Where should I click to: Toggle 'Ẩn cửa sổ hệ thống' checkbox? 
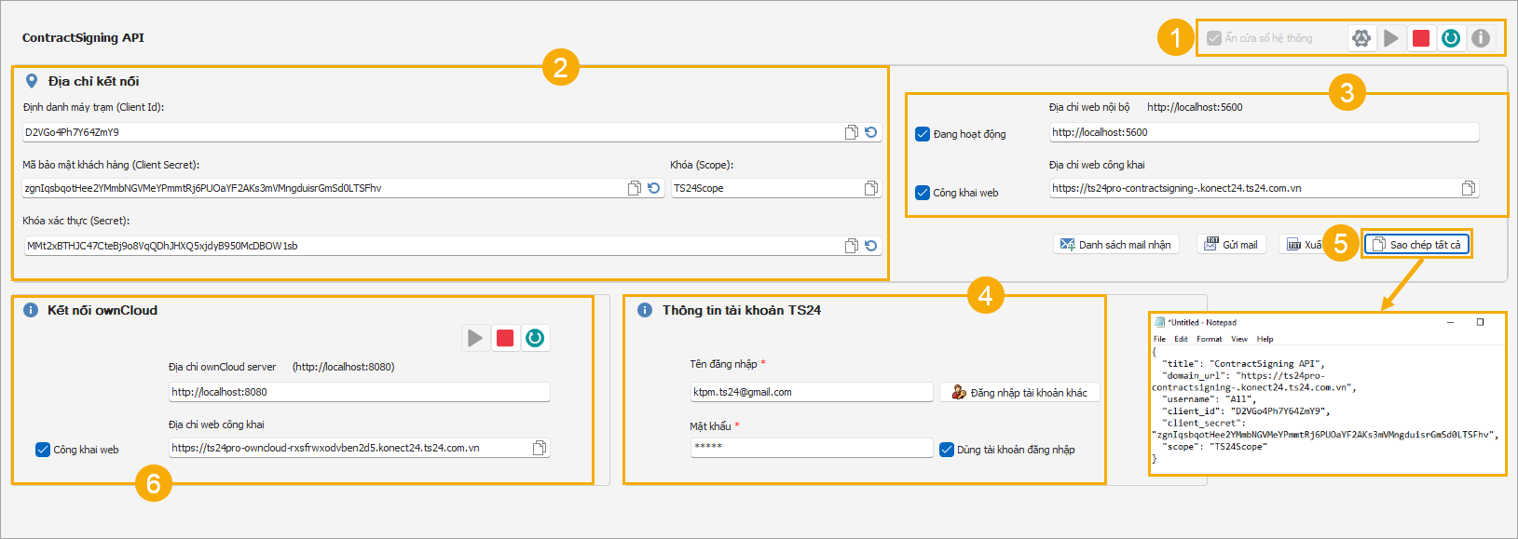(x=1214, y=38)
